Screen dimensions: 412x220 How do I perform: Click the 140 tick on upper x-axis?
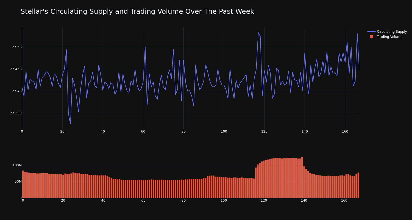(305, 131)
